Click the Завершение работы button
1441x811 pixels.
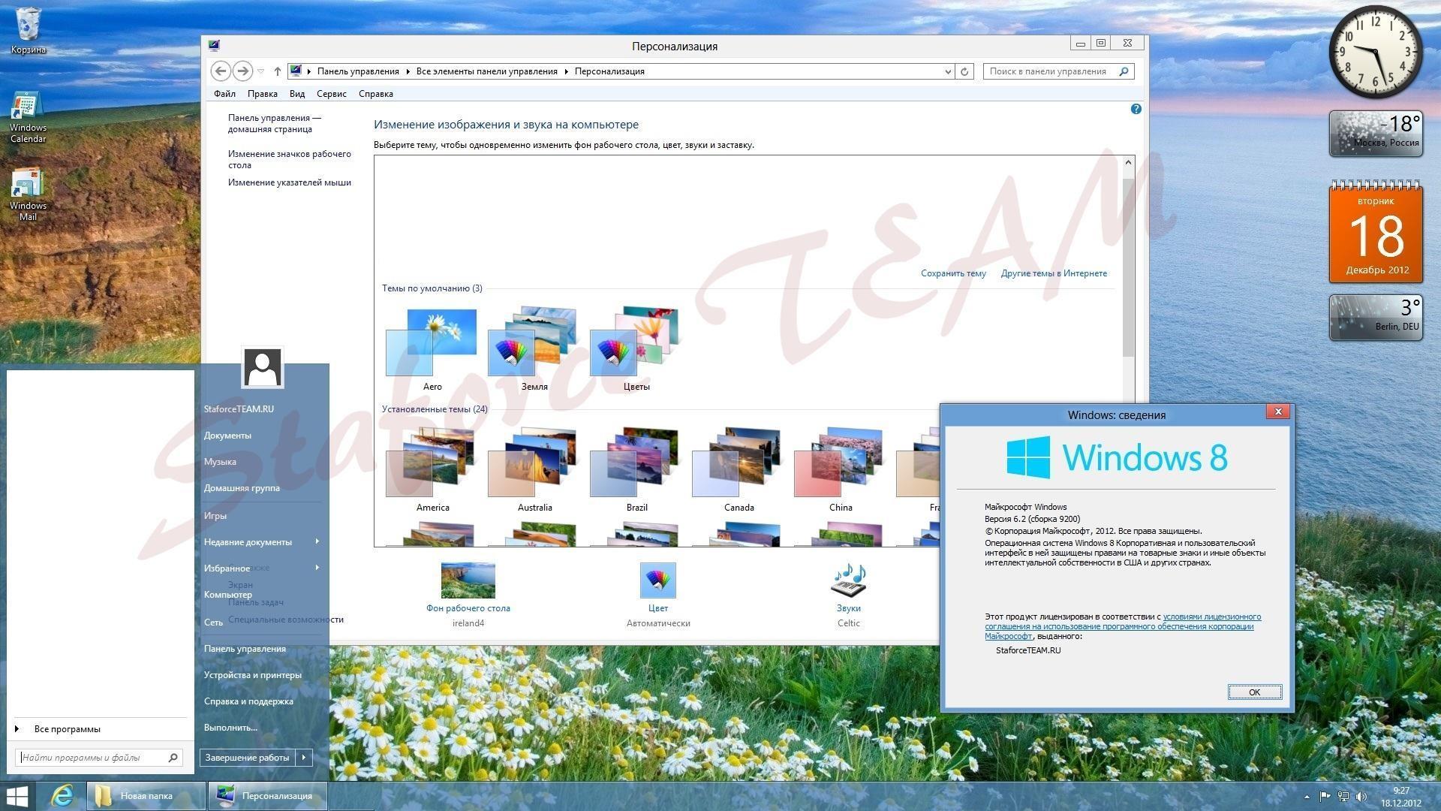247,758
